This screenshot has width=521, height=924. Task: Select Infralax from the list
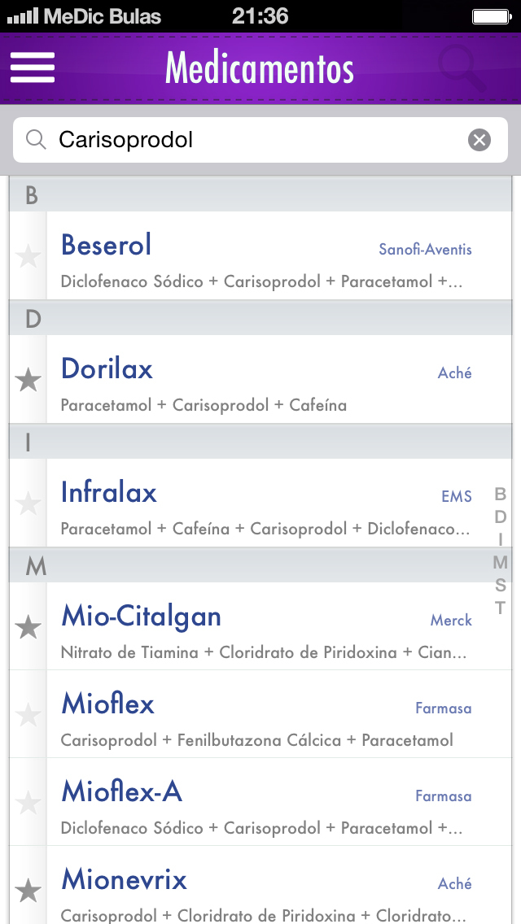pyautogui.click(x=260, y=504)
